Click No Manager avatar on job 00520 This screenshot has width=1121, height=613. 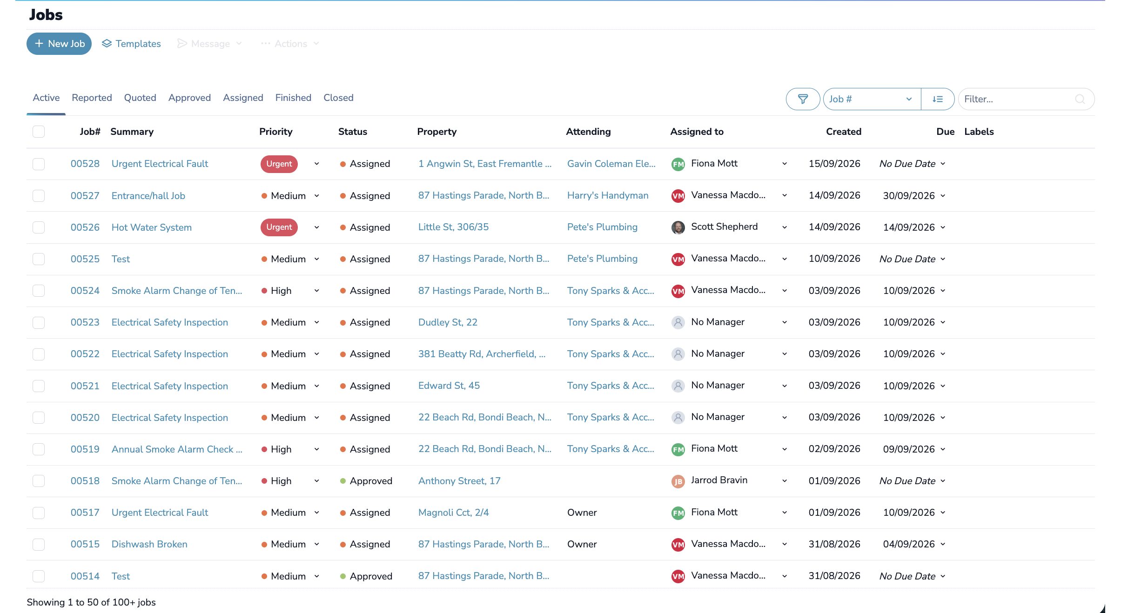678,418
